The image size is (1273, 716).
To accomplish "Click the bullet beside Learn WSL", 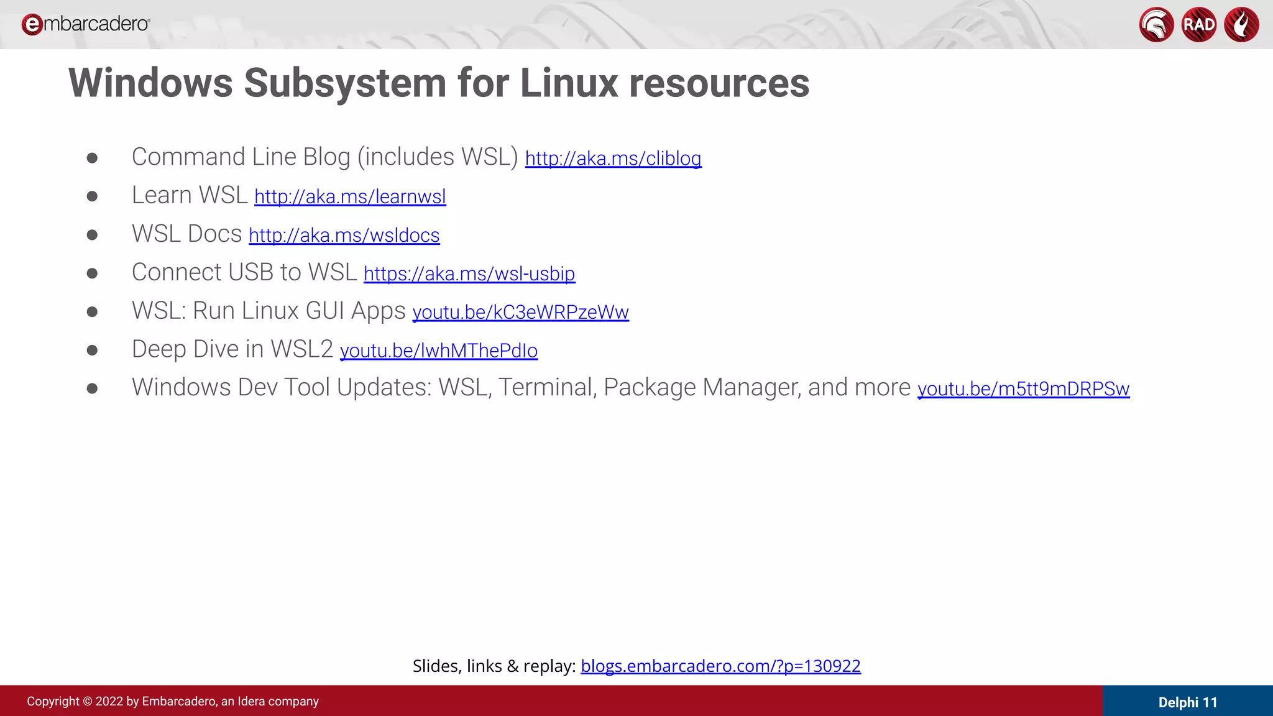I will pyautogui.click(x=92, y=195).
